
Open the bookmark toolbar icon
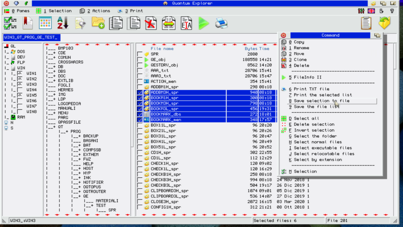(x=28, y=23)
